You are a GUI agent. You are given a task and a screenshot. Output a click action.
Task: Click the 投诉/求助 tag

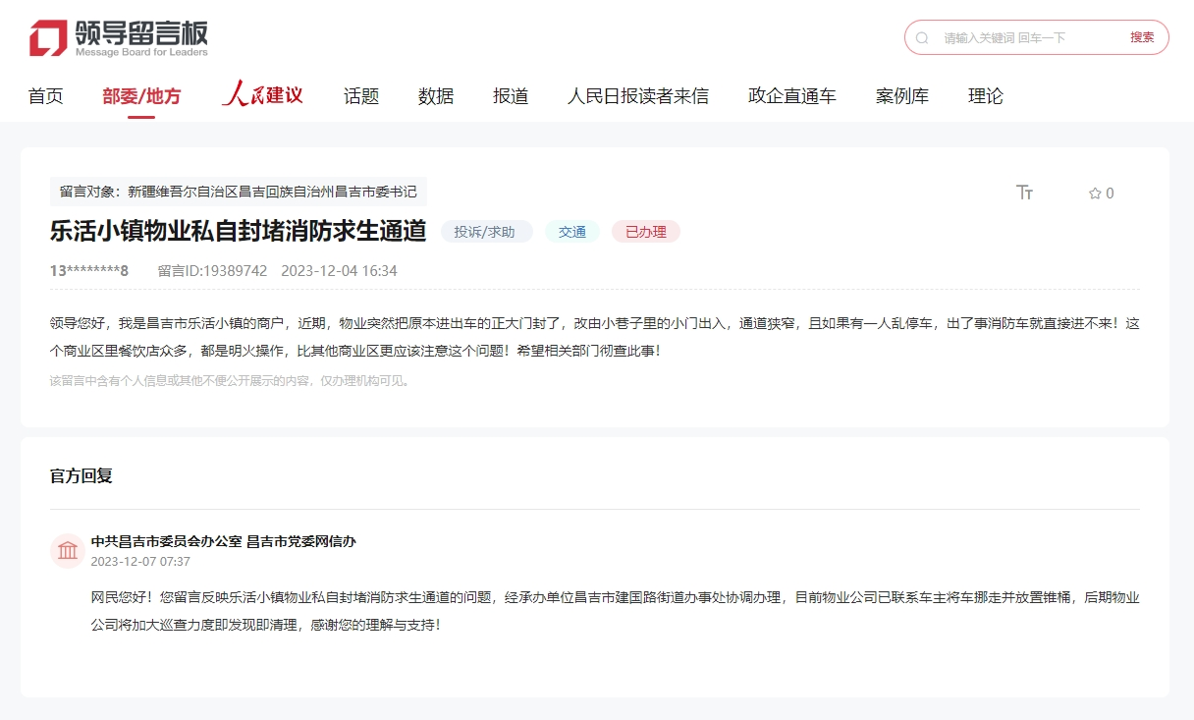[484, 232]
